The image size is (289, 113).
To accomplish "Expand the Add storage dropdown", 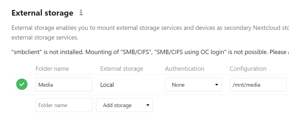I will 124,105.
